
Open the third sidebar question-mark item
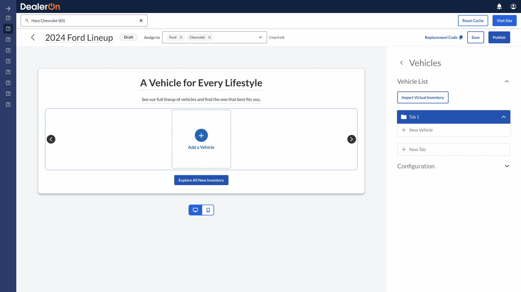pyautogui.click(x=8, y=40)
